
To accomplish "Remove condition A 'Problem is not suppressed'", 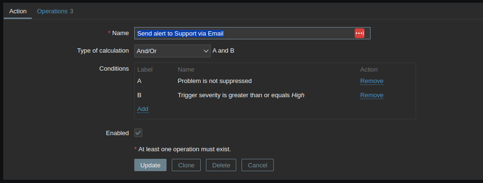I will click(x=372, y=81).
